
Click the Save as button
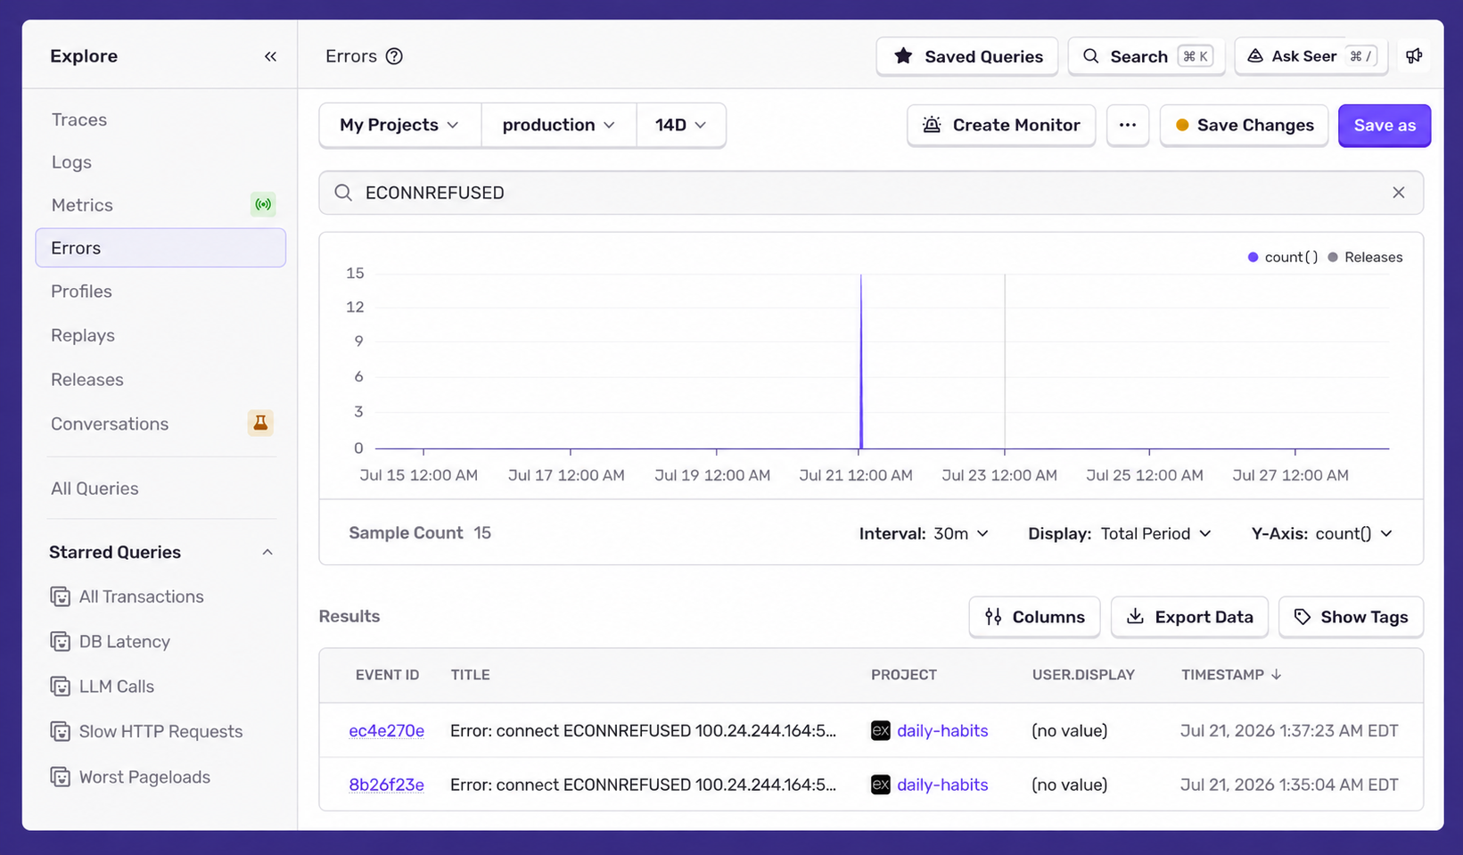[x=1385, y=125]
